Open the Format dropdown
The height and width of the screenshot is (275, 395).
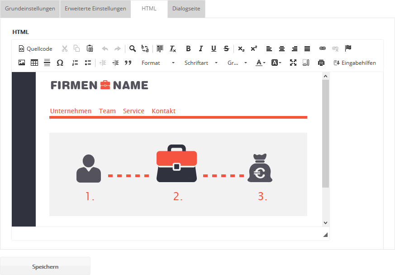coord(158,63)
